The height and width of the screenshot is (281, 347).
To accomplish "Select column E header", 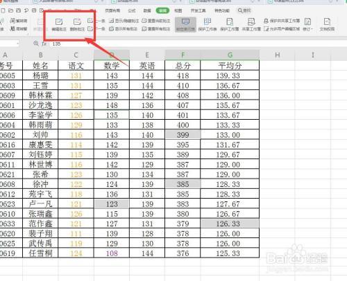I will point(147,55).
